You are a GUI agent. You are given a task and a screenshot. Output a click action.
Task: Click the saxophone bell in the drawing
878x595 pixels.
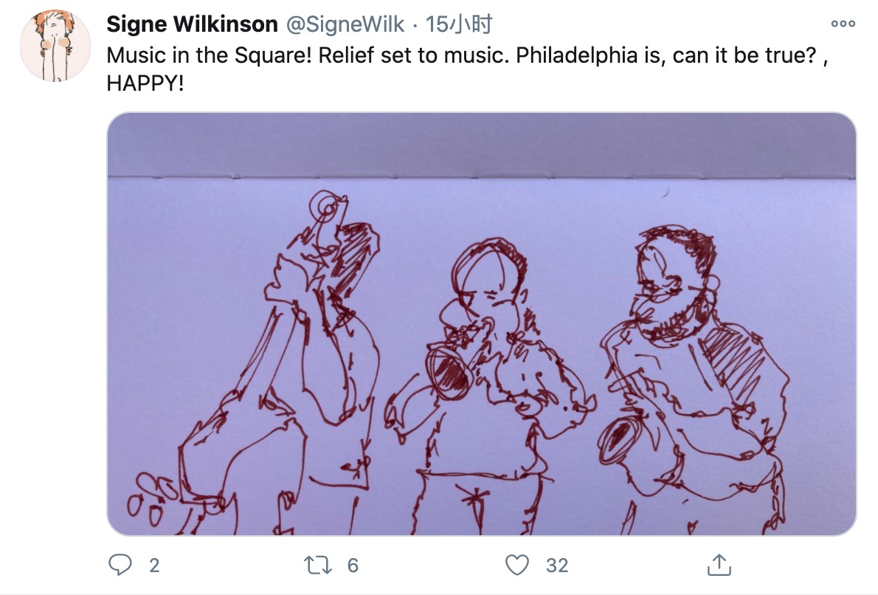click(x=618, y=441)
